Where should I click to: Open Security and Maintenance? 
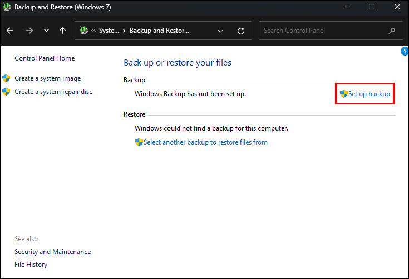pyautogui.click(x=52, y=252)
